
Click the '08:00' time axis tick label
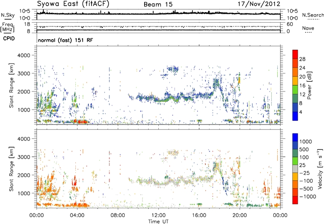click(118, 216)
